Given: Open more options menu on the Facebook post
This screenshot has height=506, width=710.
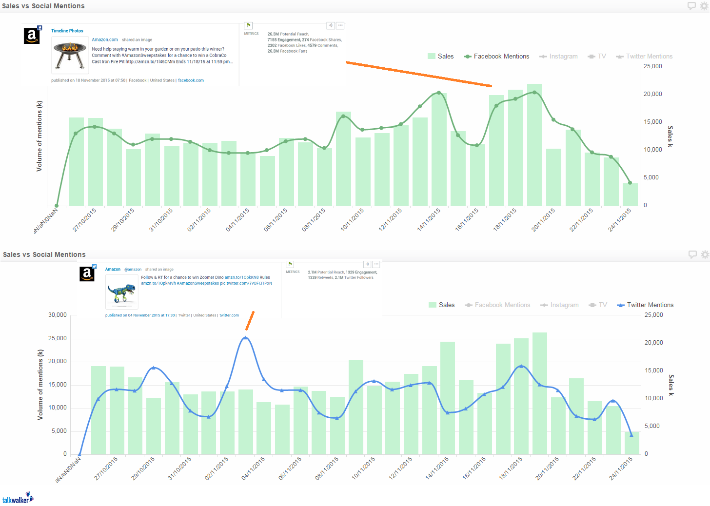Looking at the screenshot, I should tap(340, 25).
